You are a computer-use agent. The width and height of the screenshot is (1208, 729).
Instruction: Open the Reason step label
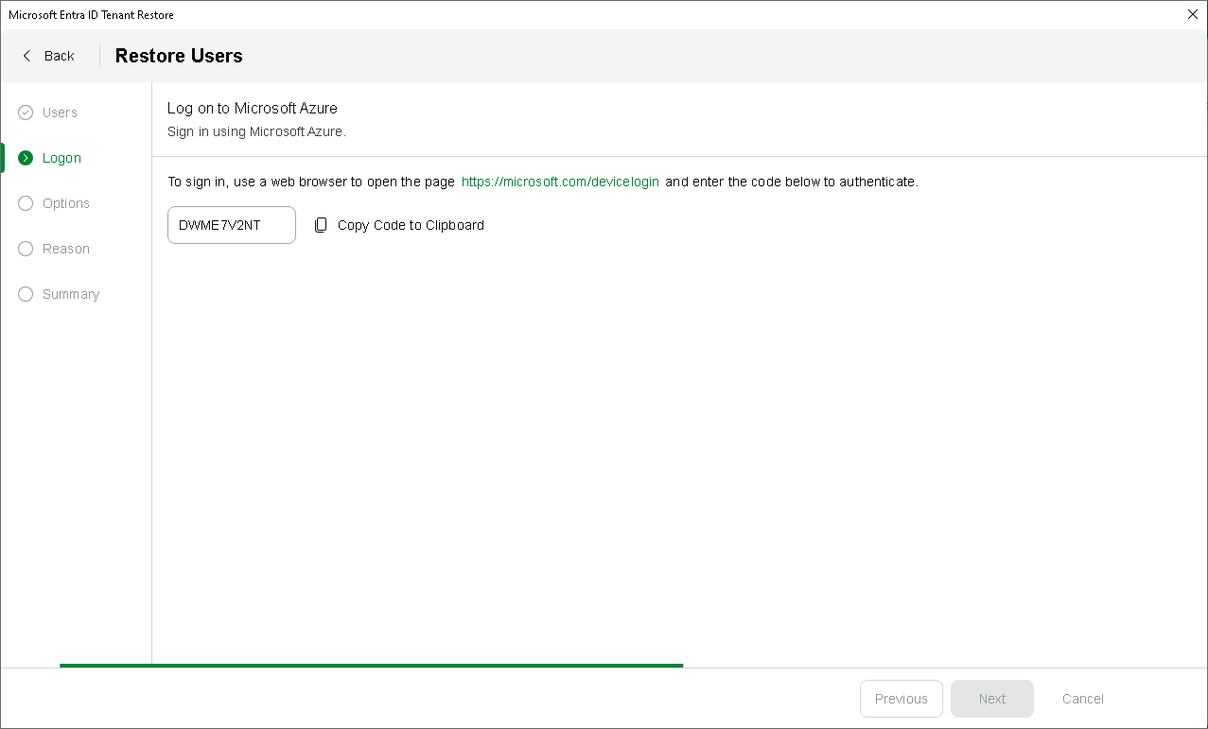[x=66, y=249]
